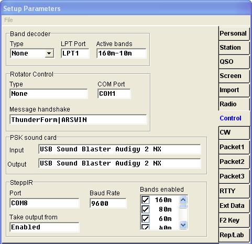Click the Bands enabled scrollbar thumb
Screen dimensions: 252x244
pos(183,206)
